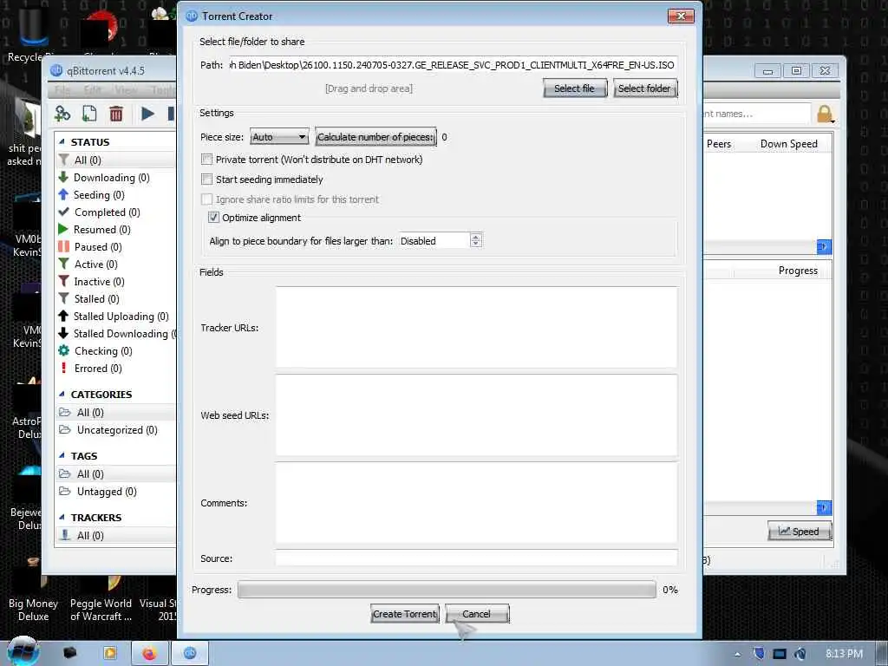Click Select folder button
888x666 pixels.
[644, 88]
